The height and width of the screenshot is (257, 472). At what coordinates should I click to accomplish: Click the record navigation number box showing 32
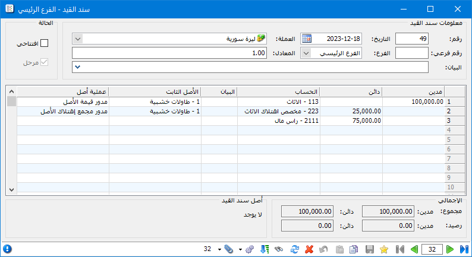click(x=432, y=249)
